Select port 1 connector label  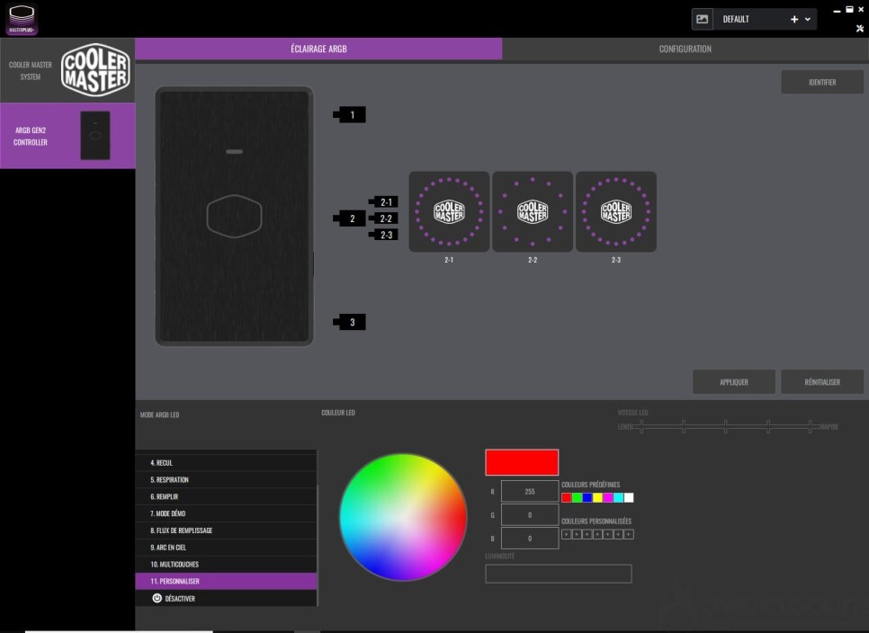pos(349,114)
